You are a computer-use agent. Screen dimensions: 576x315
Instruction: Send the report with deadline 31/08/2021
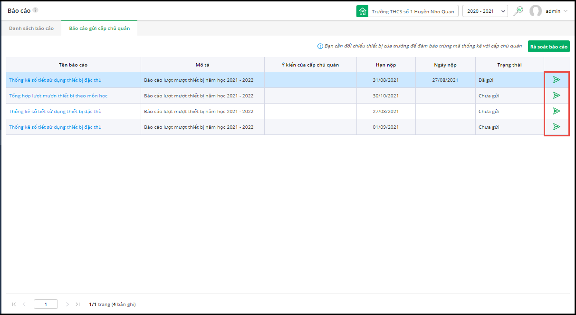(x=557, y=80)
